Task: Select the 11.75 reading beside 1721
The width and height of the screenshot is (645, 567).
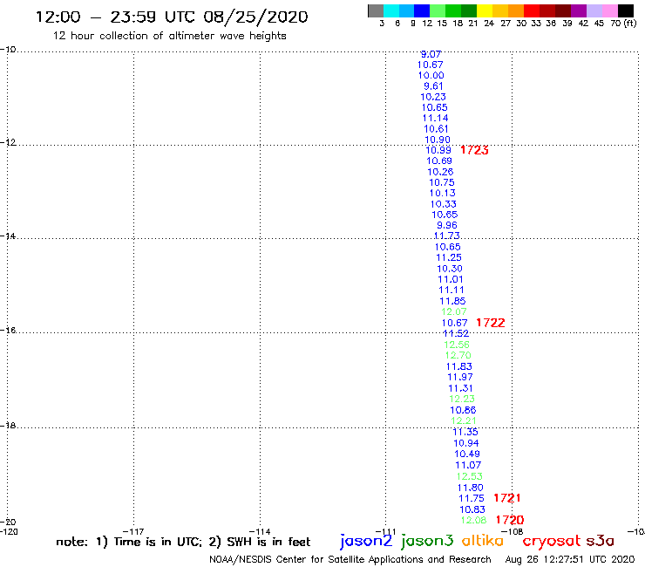Action: (x=472, y=498)
